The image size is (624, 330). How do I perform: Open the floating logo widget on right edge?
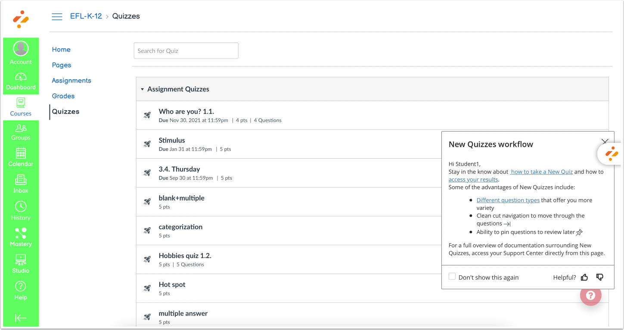(611, 154)
